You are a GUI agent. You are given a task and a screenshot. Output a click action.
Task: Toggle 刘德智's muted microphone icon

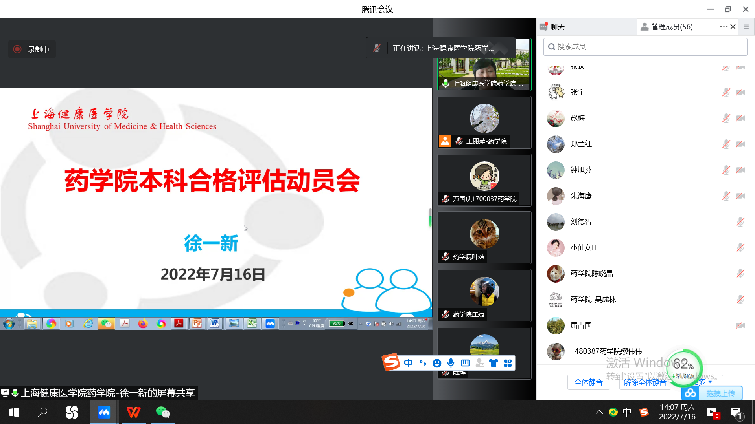(x=740, y=222)
